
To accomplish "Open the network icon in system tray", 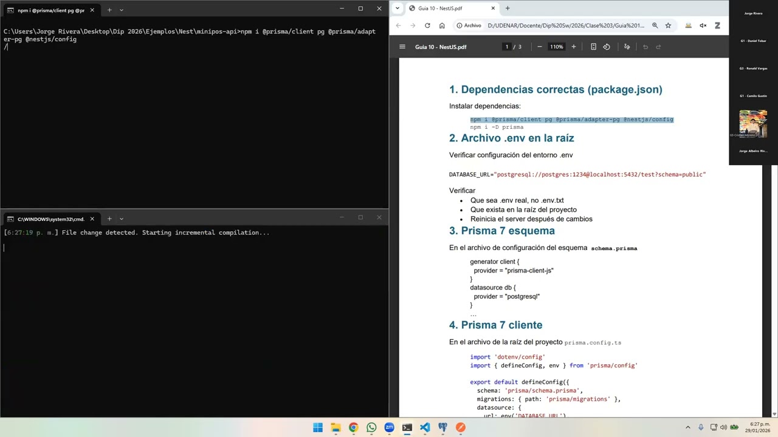I will [x=713, y=427].
